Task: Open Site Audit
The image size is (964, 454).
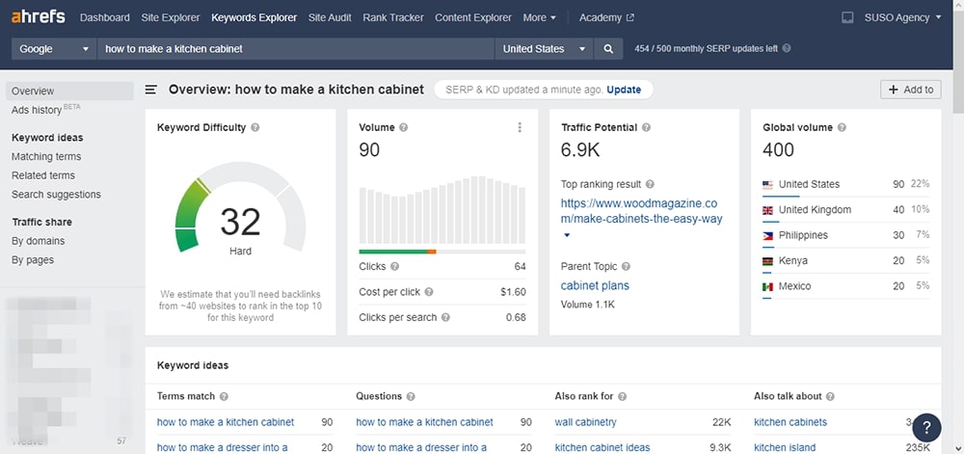Action: [x=330, y=17]
